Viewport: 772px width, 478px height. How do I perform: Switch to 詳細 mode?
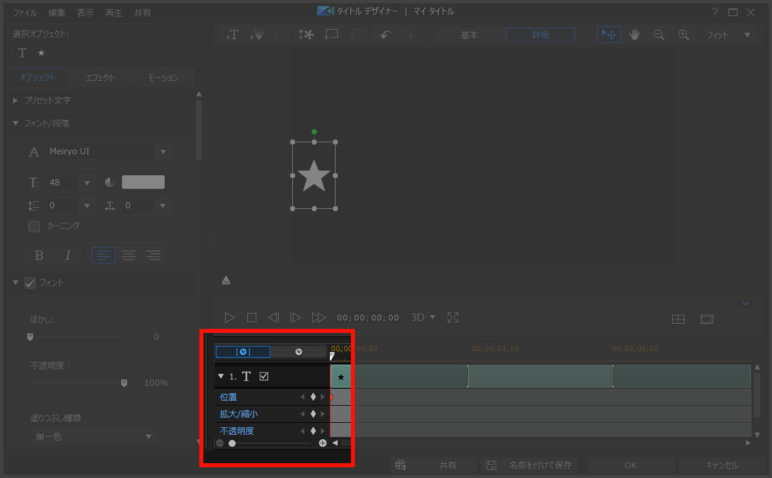tap(541, 35)
